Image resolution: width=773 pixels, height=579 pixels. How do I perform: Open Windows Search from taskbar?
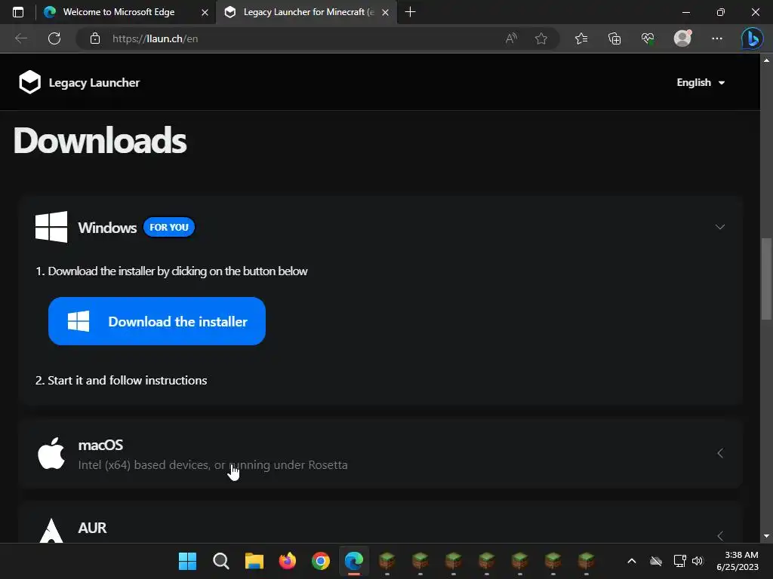point(221,561)
